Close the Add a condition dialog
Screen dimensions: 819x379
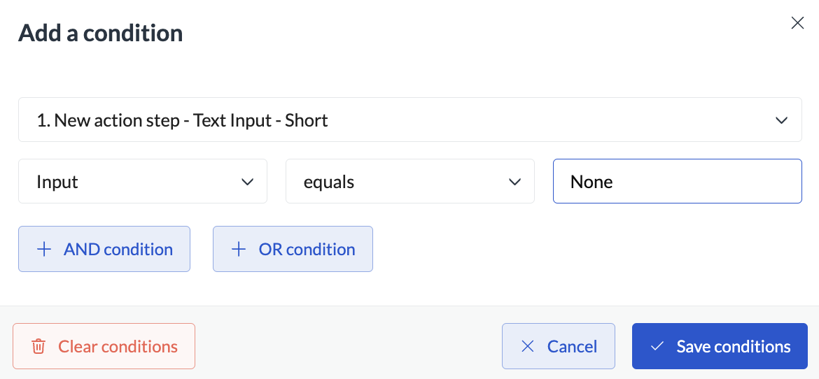(797, 23)
